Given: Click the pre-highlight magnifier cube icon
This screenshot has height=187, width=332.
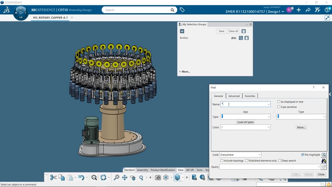Looking at the screenshot, I should click(x=324, y=155).
